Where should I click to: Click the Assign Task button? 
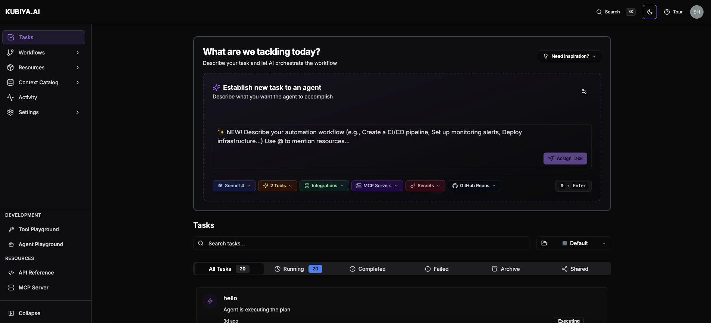coord(565,158)
